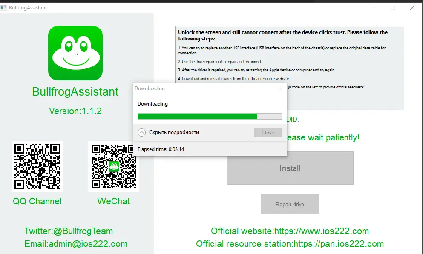Click the green BullfrogAssistant frog logo
423x254 pixels.
(x=75, y=53)
